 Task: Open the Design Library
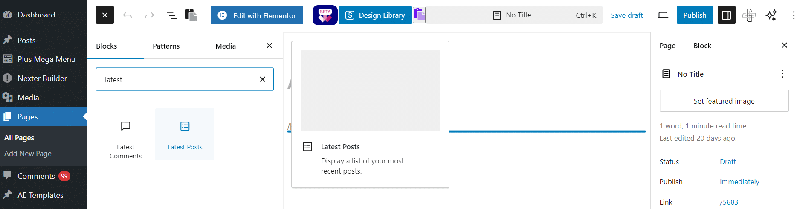point(375,15)
